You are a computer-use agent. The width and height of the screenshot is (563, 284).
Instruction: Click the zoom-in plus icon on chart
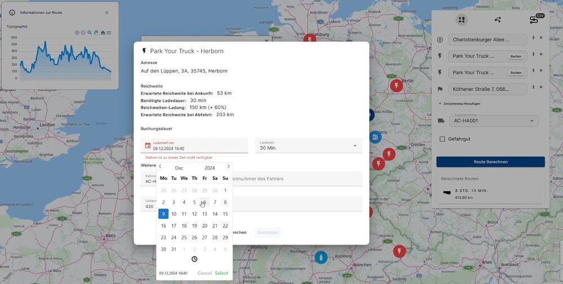coord(77,33)
